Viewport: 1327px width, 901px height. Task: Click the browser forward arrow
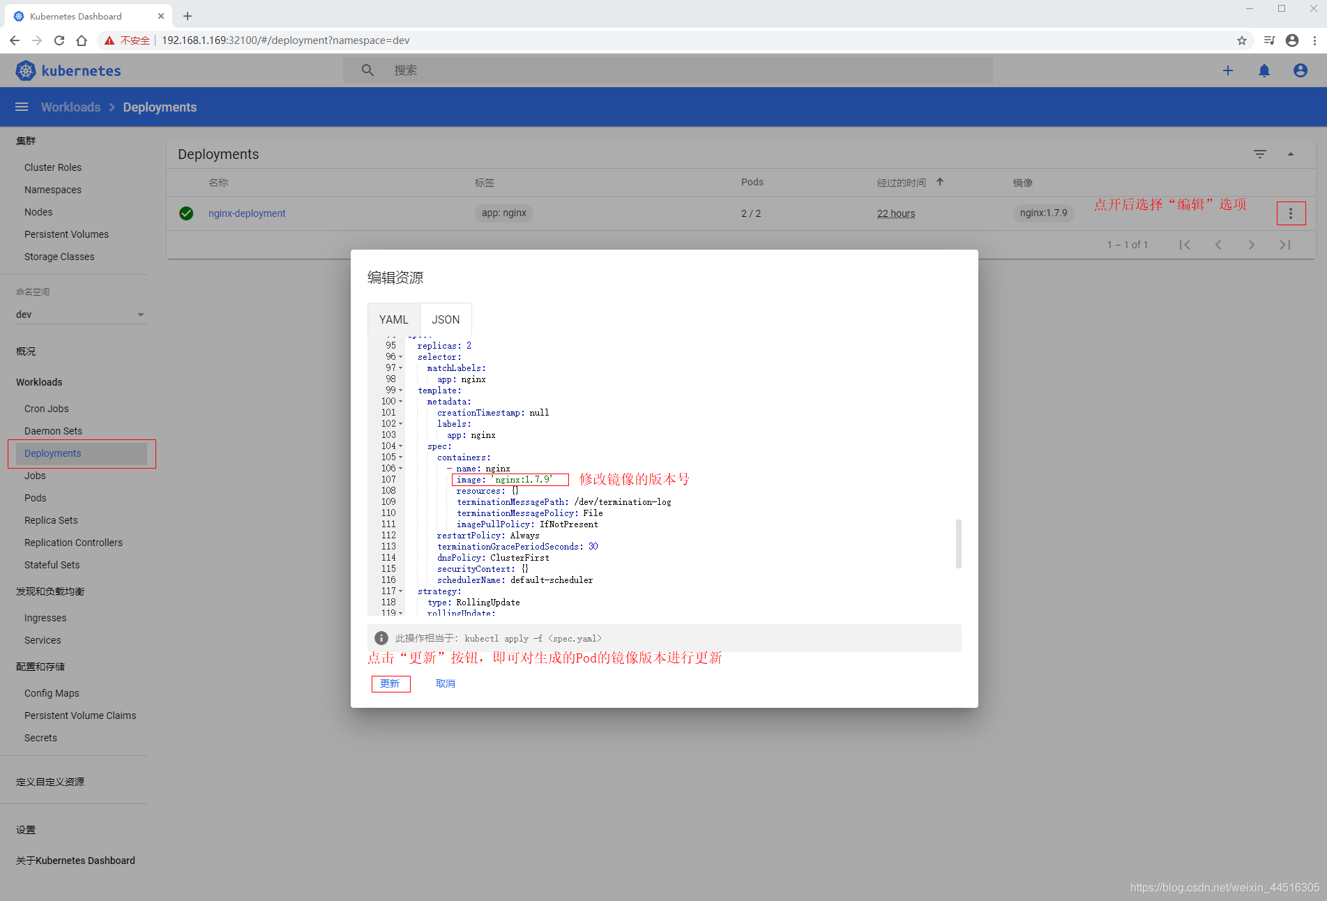click(37, 40)
